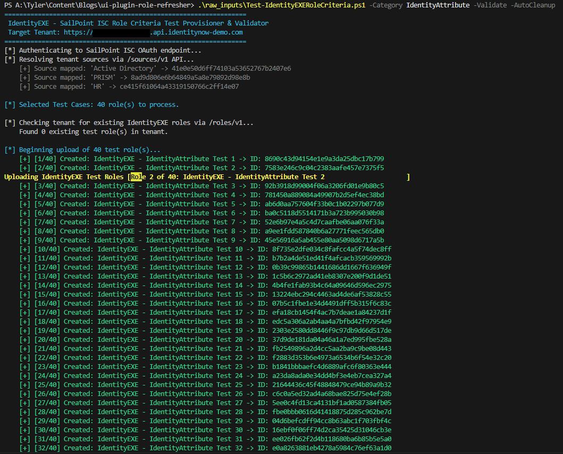Click the [27/40] Created Test 27 line

coord(205,403)
